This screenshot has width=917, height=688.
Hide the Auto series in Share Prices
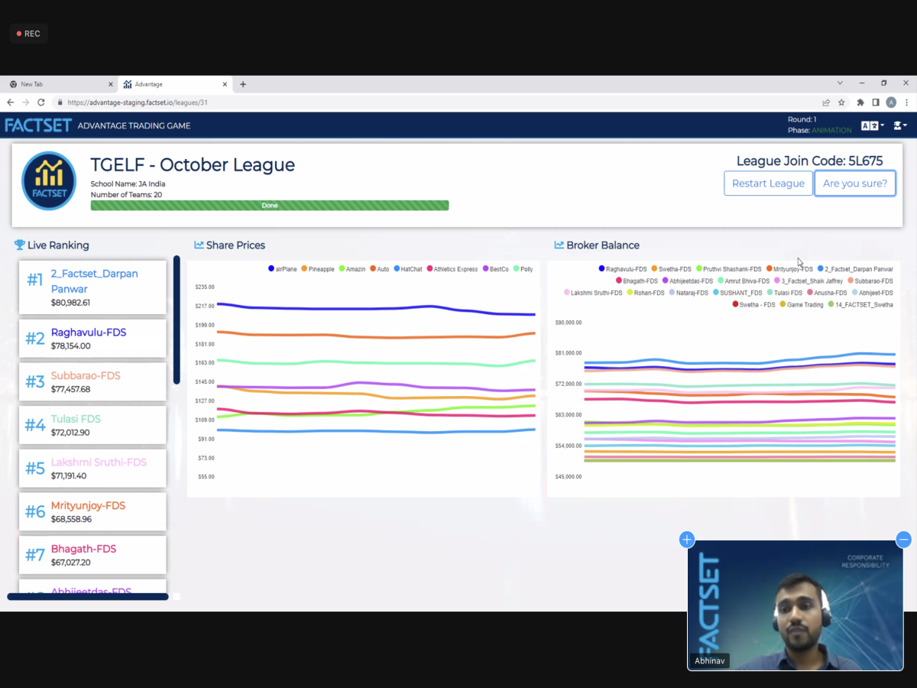pyautogui.click(x=379, y=269)
